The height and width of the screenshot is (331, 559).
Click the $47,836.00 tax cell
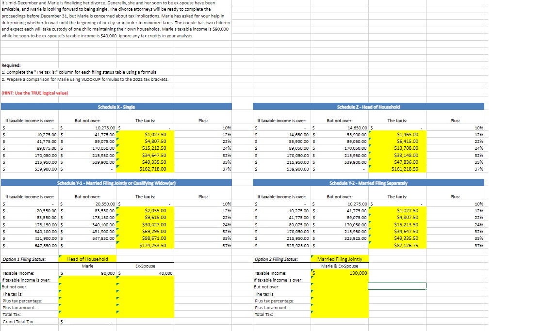pyautogui.click(x=397, y=162)
